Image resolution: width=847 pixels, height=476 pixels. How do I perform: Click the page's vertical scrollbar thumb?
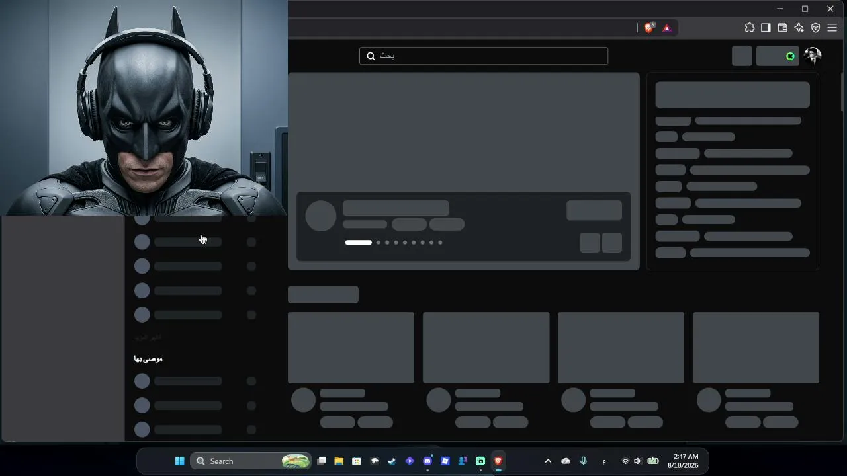point(843,92)
